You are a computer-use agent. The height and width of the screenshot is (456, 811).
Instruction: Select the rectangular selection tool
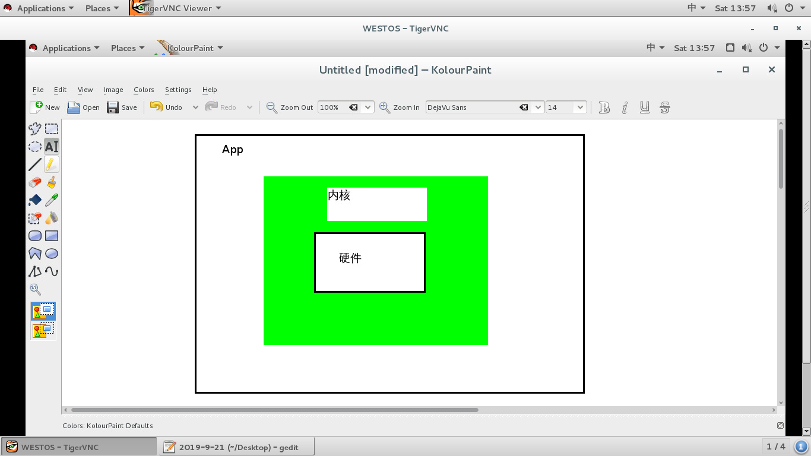(x=52, y=129)
